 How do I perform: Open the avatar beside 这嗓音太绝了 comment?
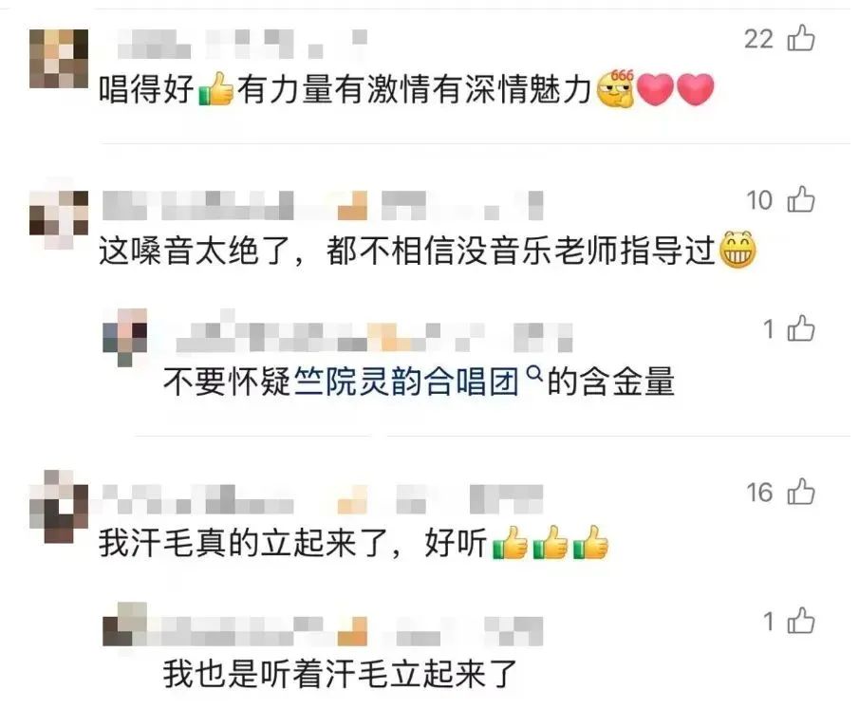coord(59,218)
